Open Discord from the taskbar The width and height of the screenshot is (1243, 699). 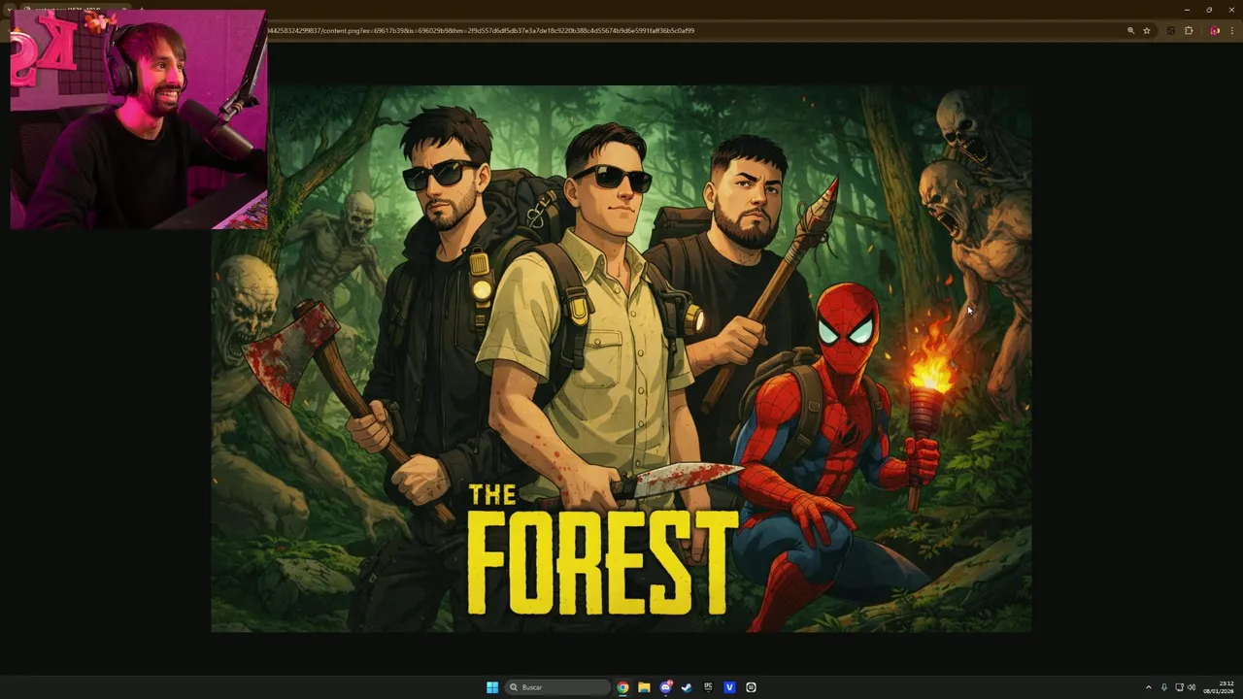tap(665, 687)
